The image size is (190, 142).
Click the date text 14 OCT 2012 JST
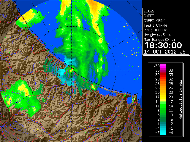166,52
